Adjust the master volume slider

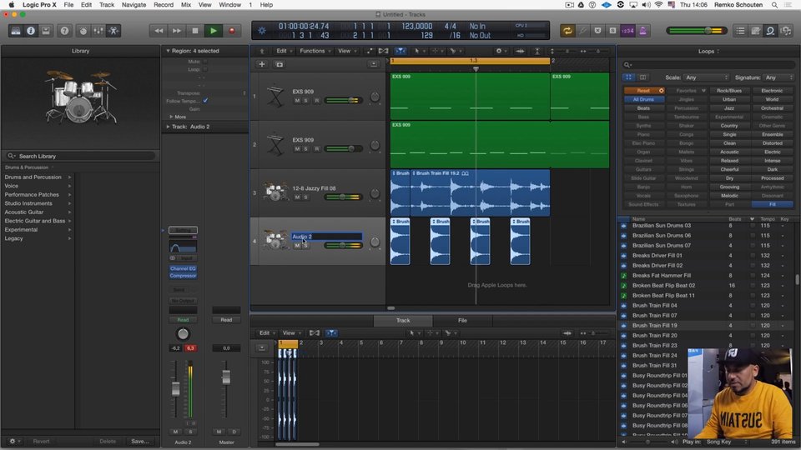point(696,31)
